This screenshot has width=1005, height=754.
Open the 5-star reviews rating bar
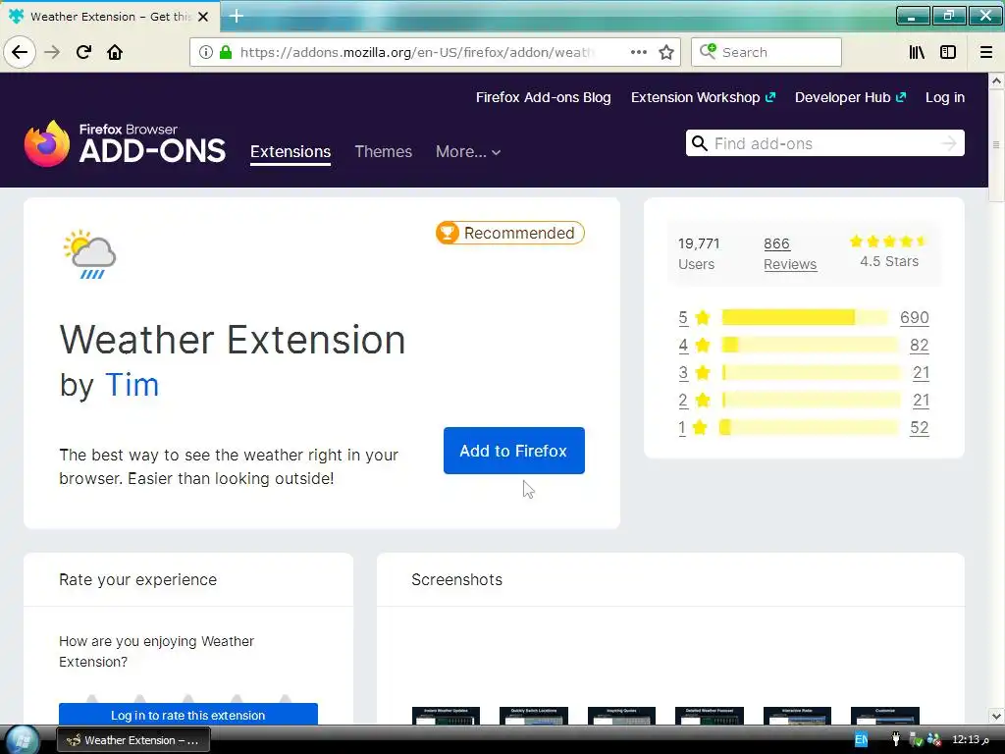[x=805, y=317]
